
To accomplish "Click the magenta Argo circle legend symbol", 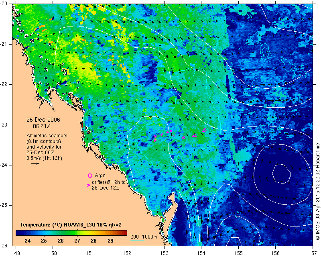I will [90, 175].
